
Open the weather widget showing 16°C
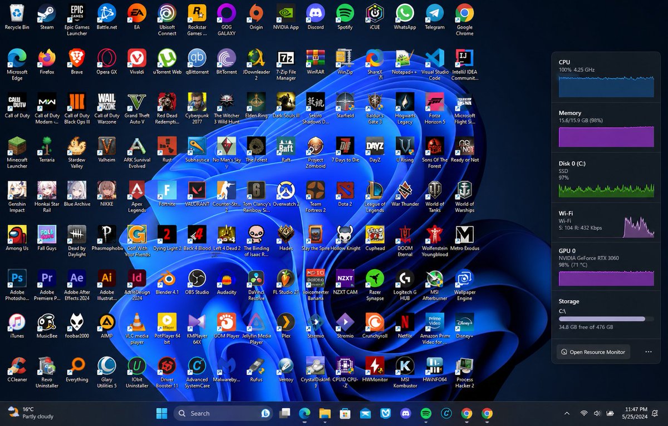click(31, 413)
